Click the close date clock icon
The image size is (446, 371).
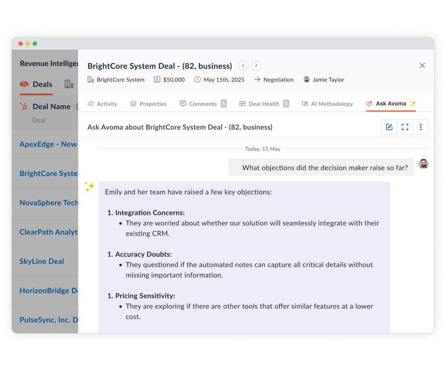tap(197, 79)
